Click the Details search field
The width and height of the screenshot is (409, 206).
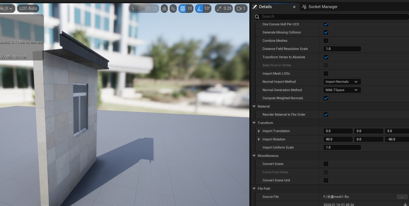331,16
